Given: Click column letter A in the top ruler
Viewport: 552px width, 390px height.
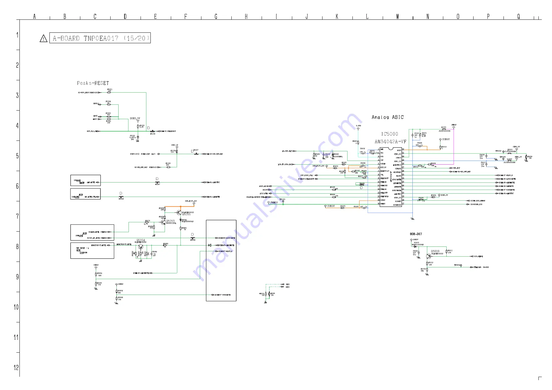Looking at the screenshot, I should [35, 16].
